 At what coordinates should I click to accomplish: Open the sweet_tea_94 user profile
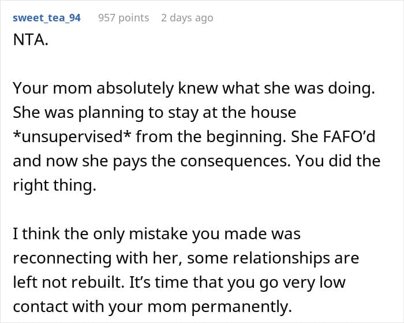[47, 18]
